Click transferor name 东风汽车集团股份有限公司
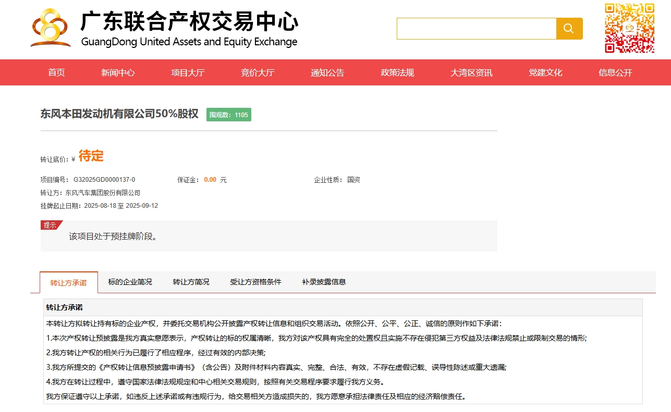This screenshot has width=671, height=412. click(103, 193)
